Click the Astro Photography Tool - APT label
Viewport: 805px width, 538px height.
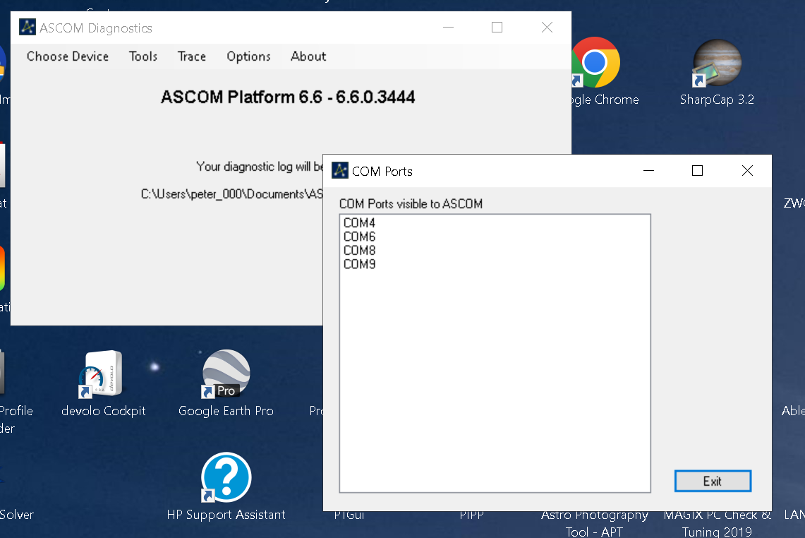click(595, 523)
